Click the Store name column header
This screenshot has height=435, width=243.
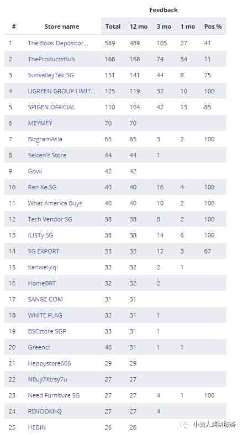pyautogui.click(x=62, y=26)
